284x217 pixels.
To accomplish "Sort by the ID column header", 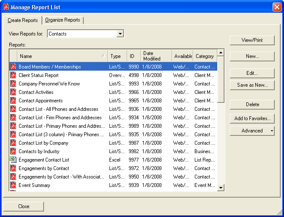I will coord(134,56).
